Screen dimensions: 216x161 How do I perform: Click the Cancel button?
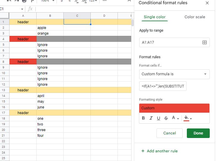pyautogui.click(x=170, y=133)
